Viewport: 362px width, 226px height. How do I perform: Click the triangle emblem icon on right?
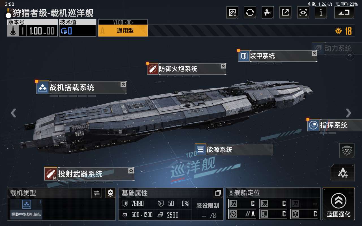click(x=347, y=151)
